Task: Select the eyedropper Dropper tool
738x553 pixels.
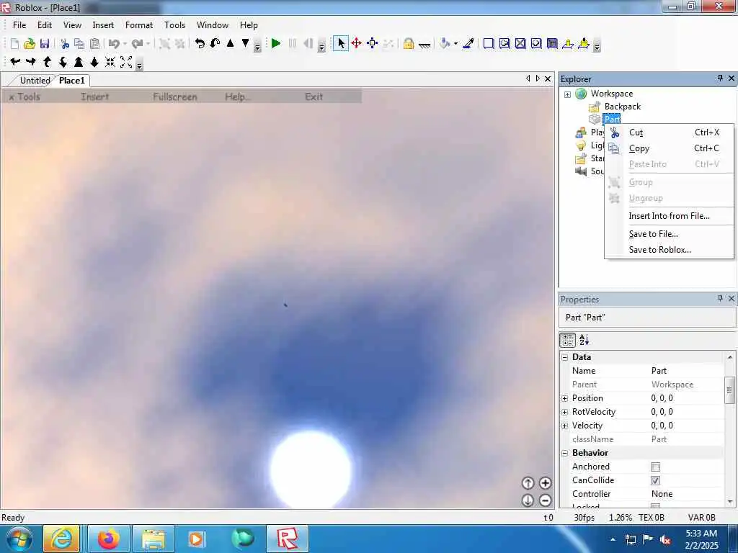Action: click(x=468, y=44)
